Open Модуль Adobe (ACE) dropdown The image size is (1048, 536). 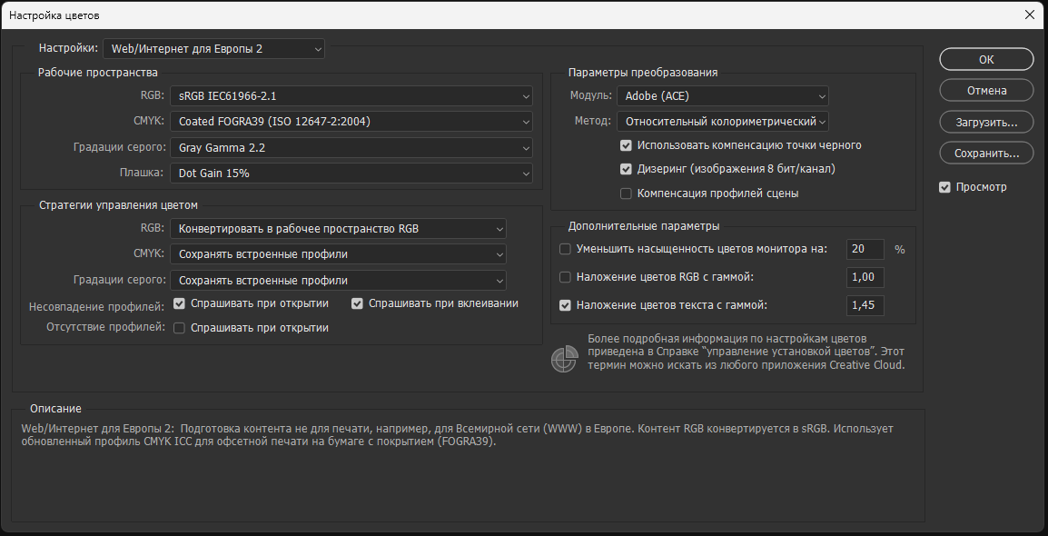point(723,96)
